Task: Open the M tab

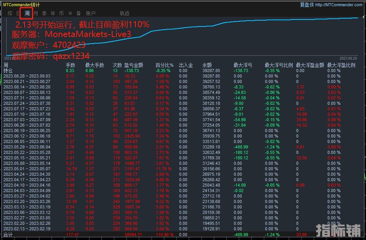Action: [70, 13]
